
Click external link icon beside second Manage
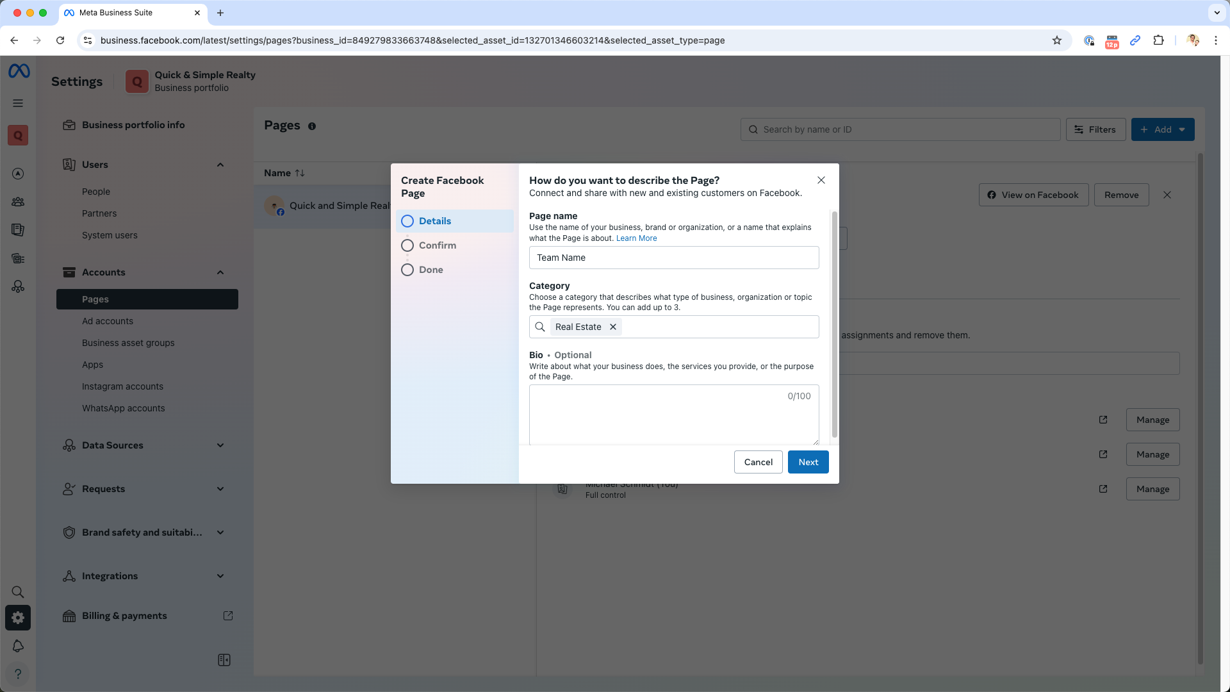[x=1103, y=454]
